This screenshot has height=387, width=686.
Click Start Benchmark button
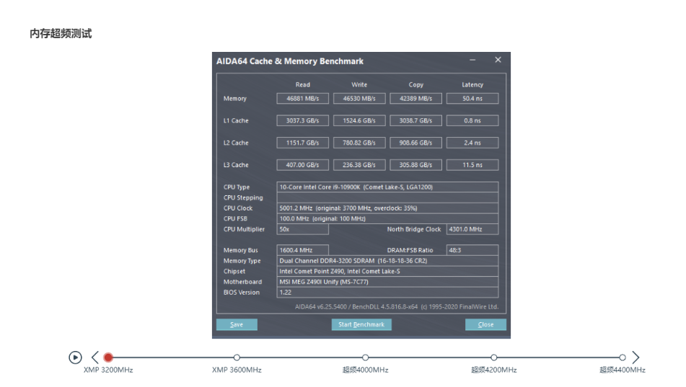tap(361, 324)
